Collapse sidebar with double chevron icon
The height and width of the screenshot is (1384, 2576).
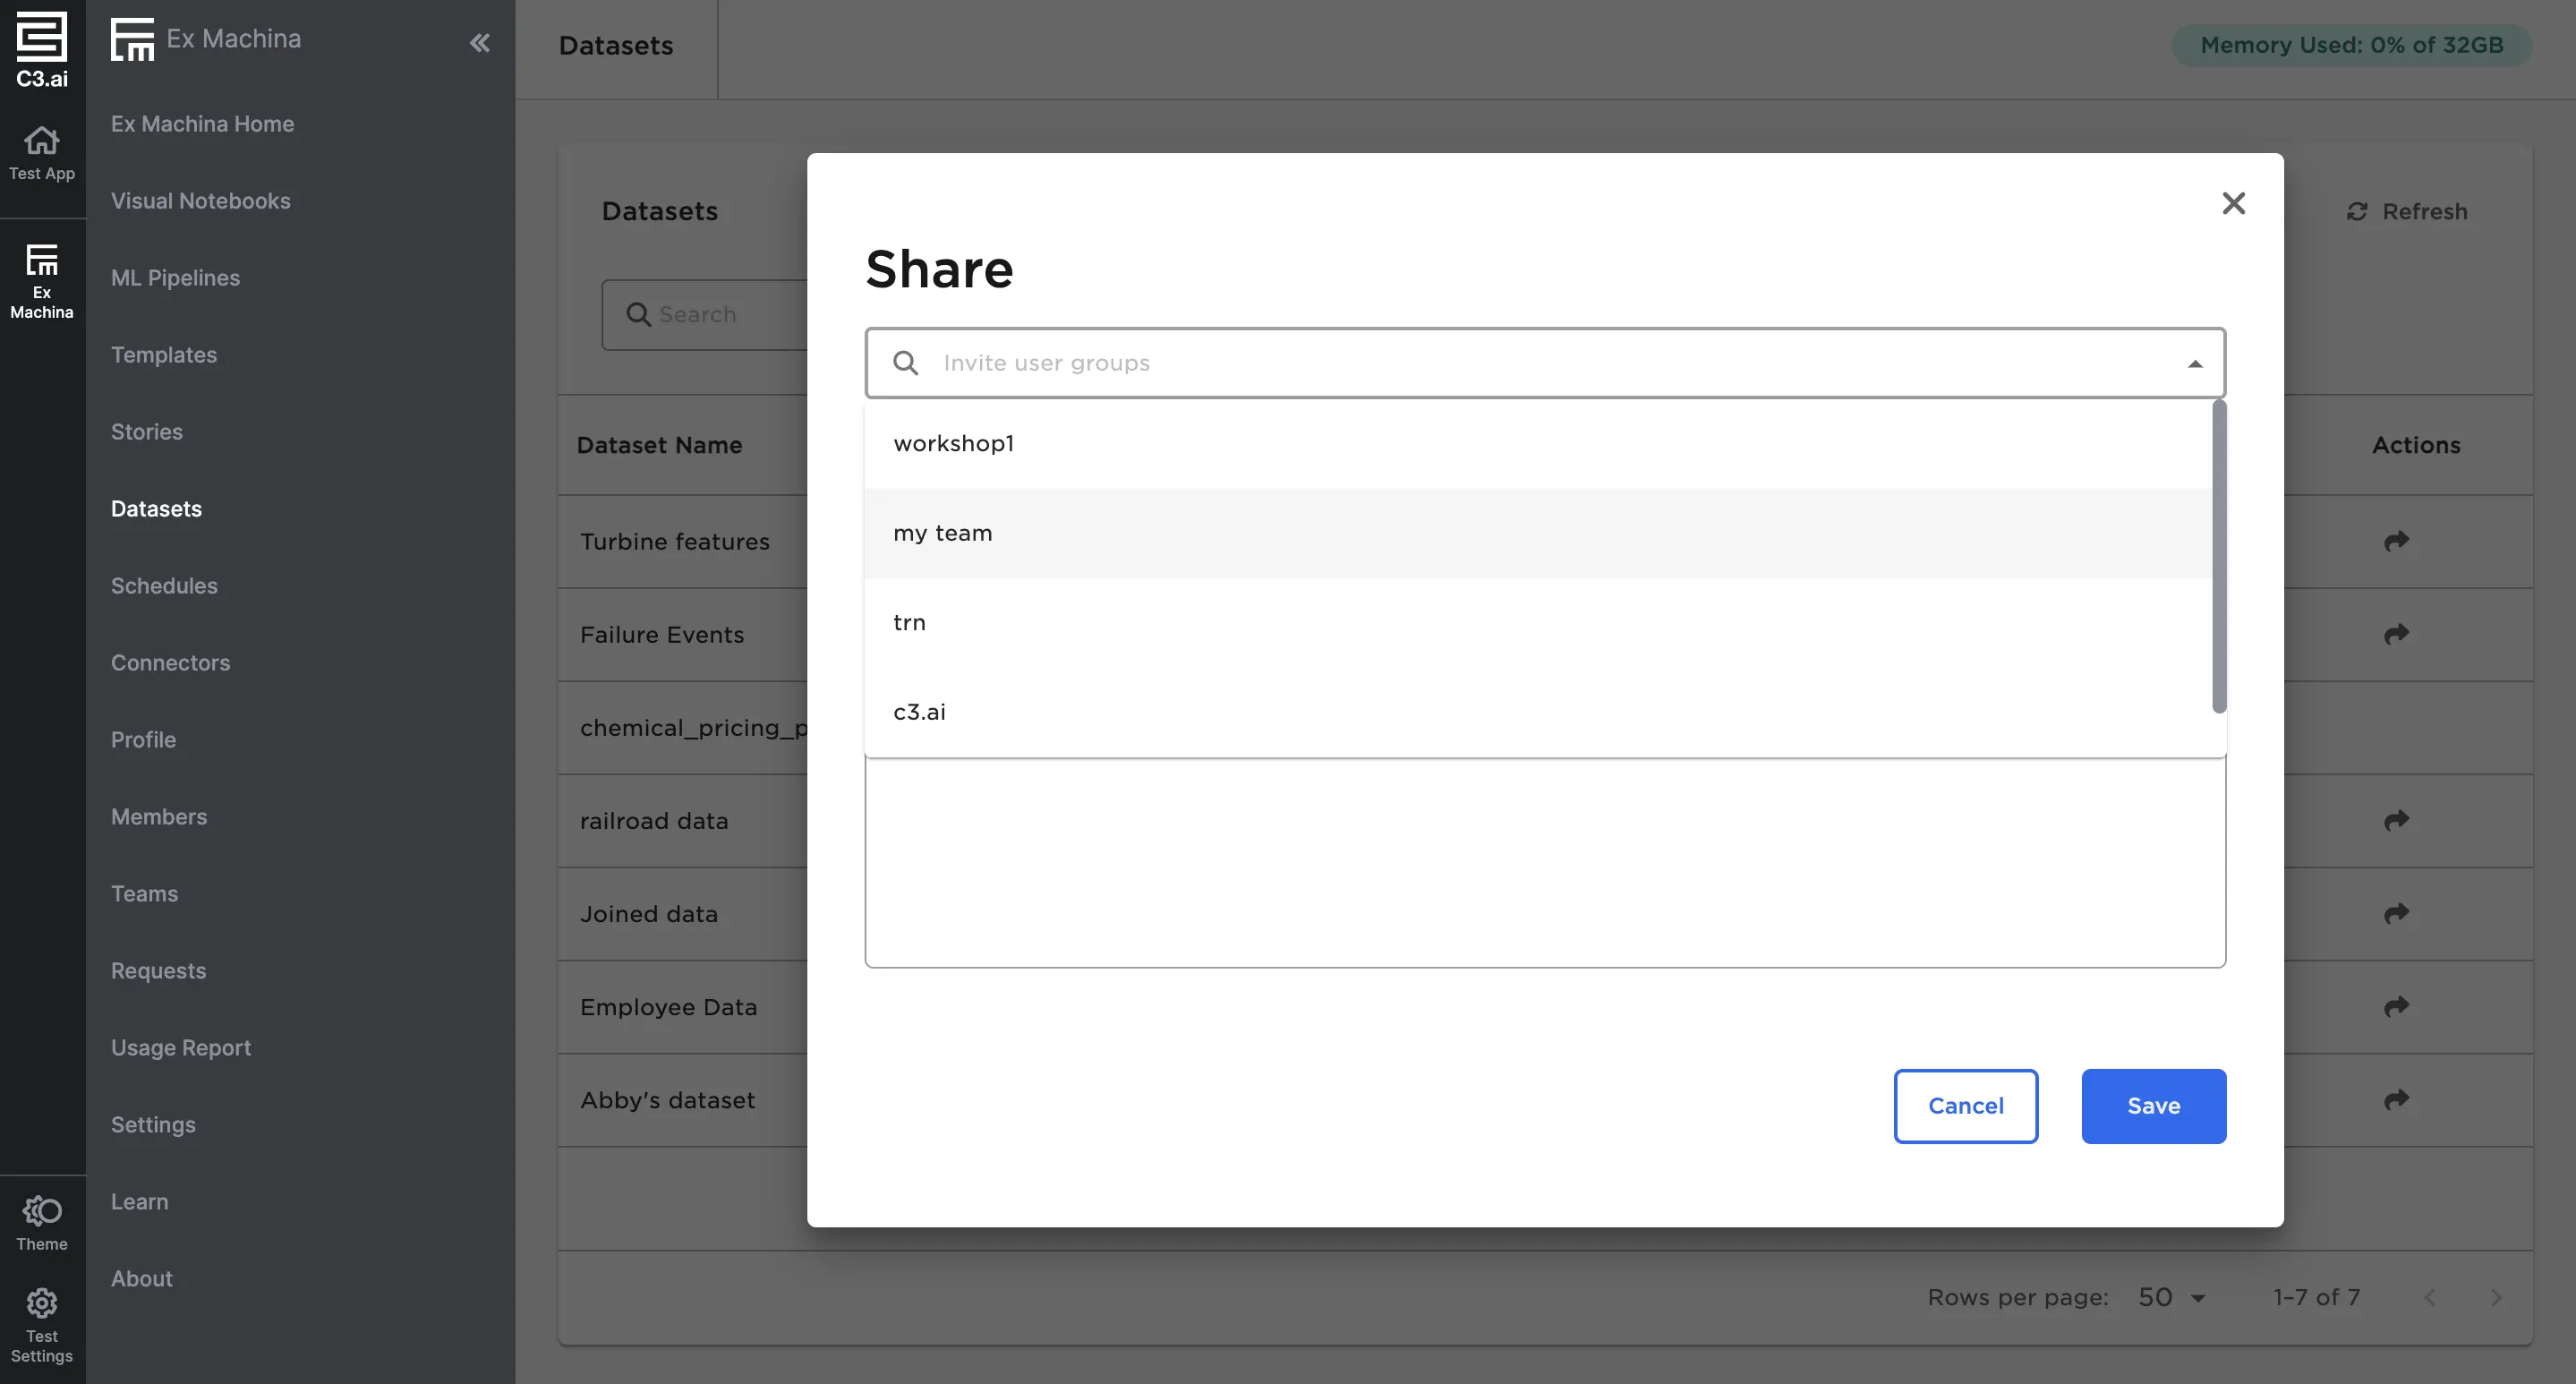click(480, 42)
